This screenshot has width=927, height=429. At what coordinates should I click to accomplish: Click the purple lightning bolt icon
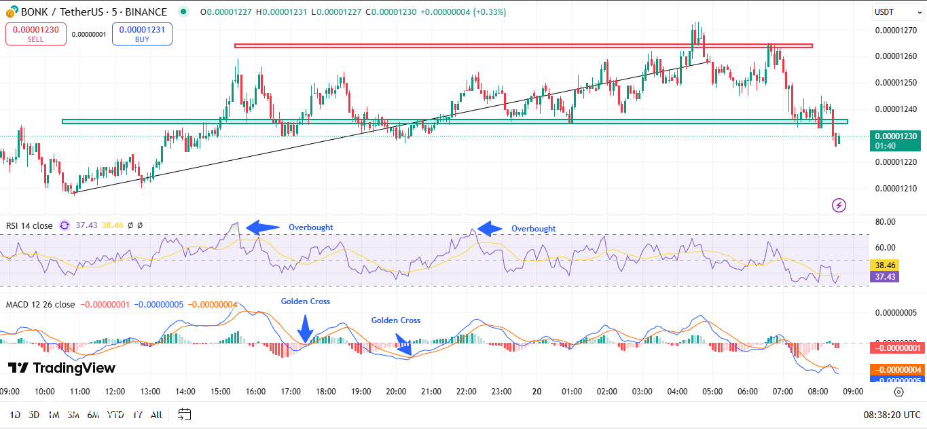pos(839,205)
